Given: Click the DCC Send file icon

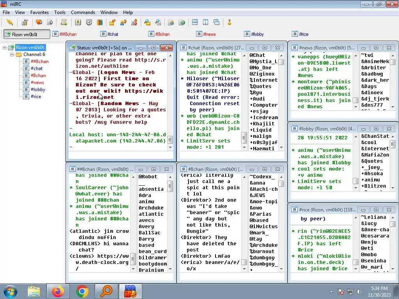Looking at the screenshot, I should tap(112, 22).
